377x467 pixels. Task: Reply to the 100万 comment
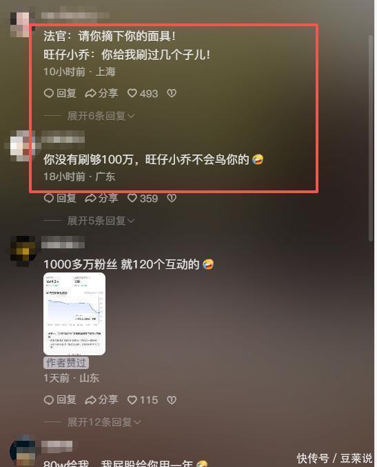(60, 199)
